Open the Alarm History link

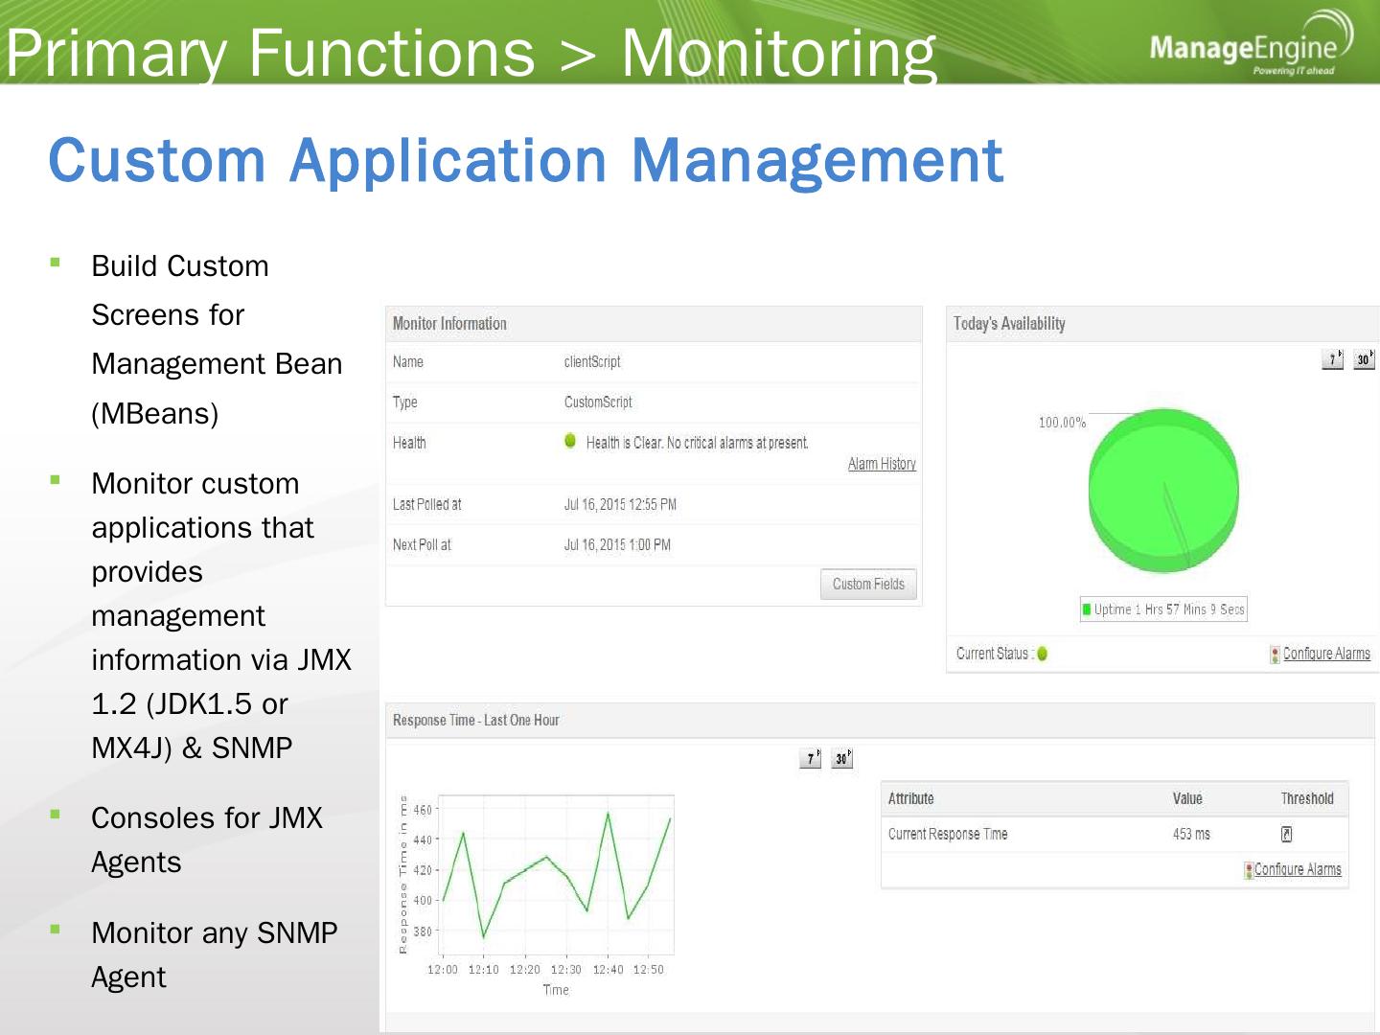click(x=882, y=464)
